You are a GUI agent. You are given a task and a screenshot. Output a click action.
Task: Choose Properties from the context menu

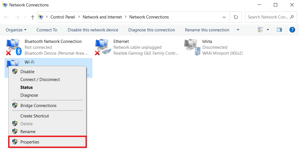(30, 142)
